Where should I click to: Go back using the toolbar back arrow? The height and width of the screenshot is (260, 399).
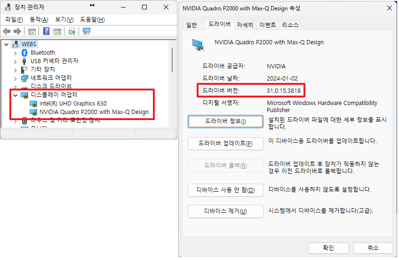tap(7, 31)
